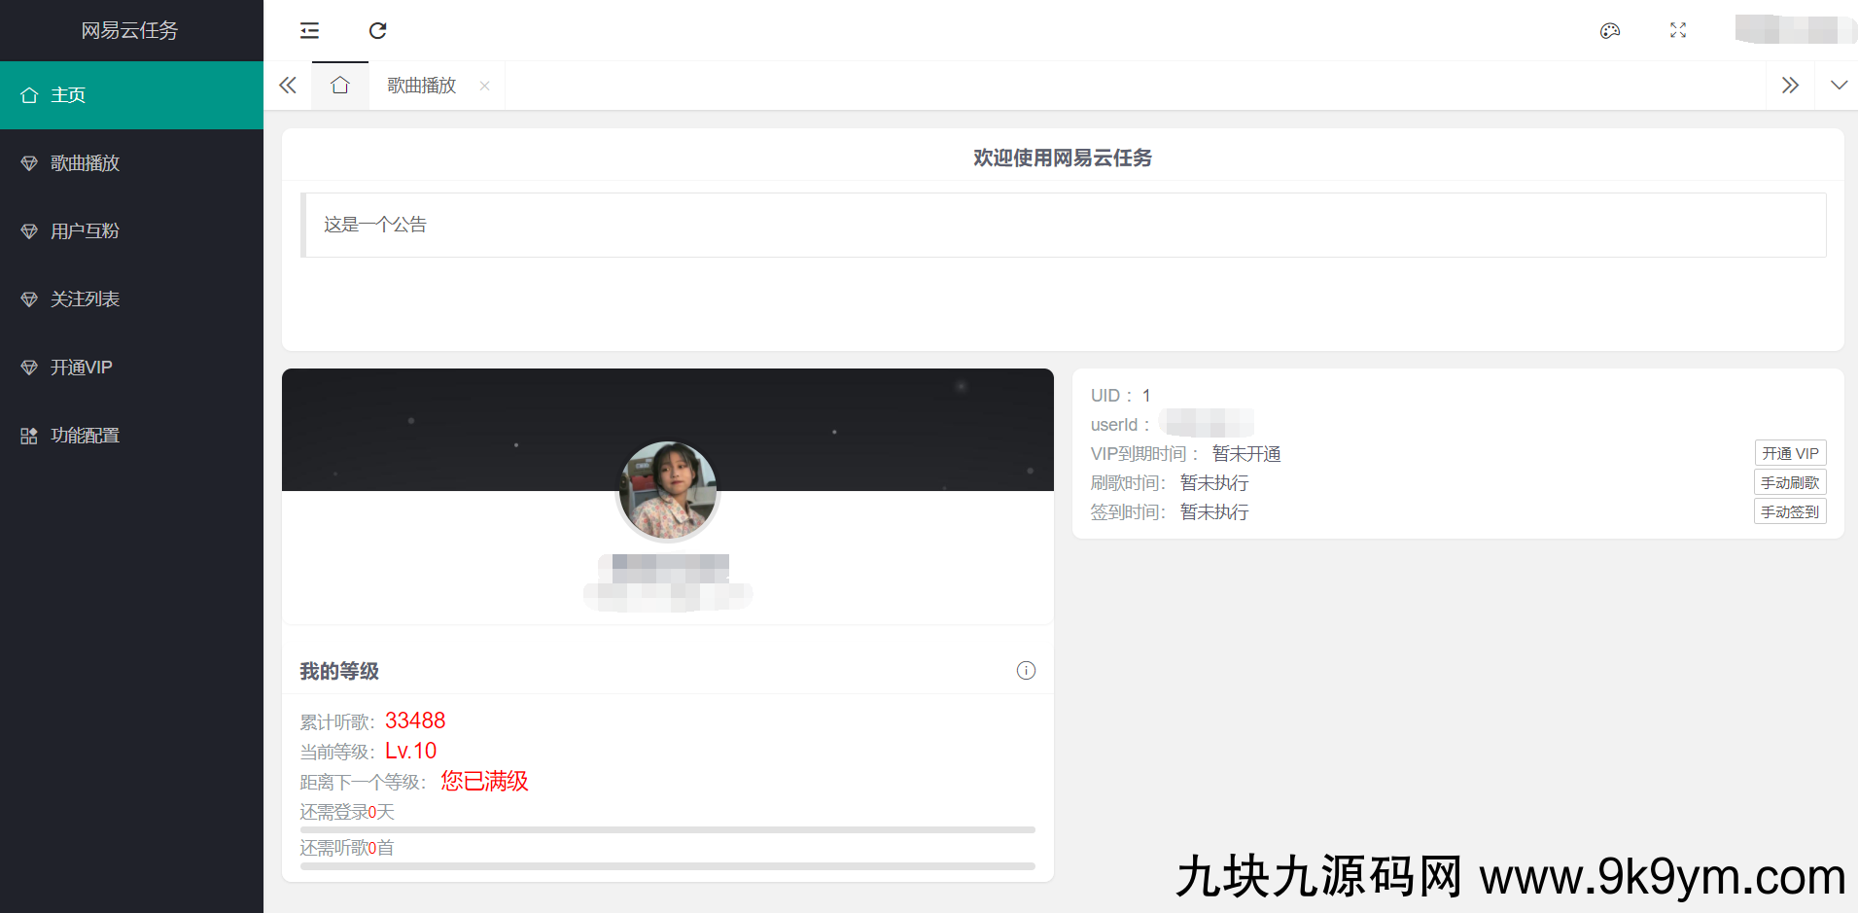Enter fullscreen mode via the expand icon
The height and width of the screenshot is (913, 1858).
click(1678, 30)
